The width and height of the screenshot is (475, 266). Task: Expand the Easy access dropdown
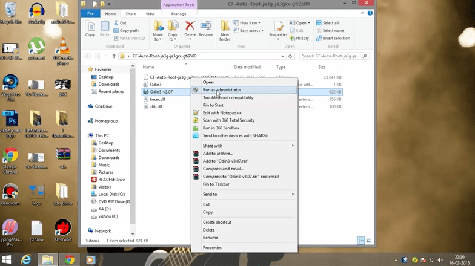(248, 30)
